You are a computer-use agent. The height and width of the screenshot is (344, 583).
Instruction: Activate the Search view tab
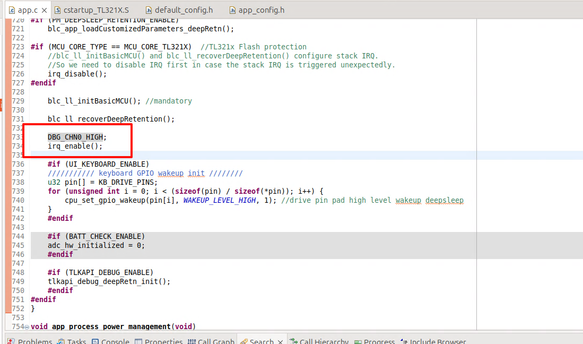[261, 341]
